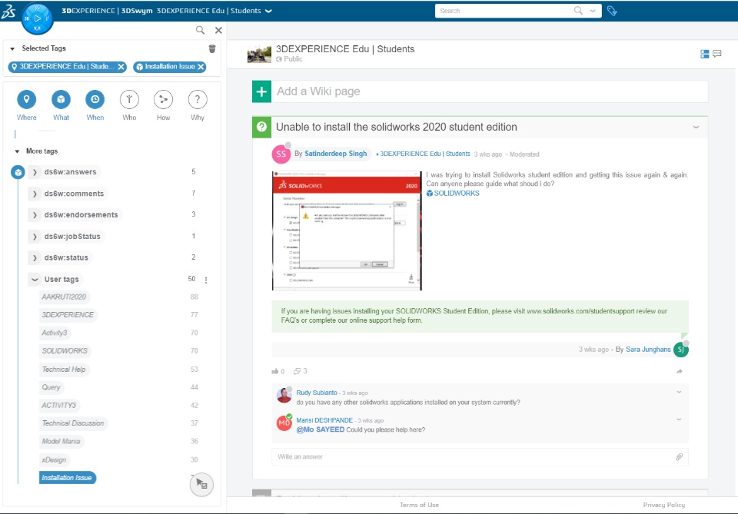This screenshot has width=738, height=514.
Task: Click the green question mark post icon
Action: pyautogui.click(x=261, y=127)
